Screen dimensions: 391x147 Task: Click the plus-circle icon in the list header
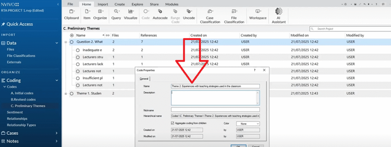pyautogui.click(x=72, y=35)
